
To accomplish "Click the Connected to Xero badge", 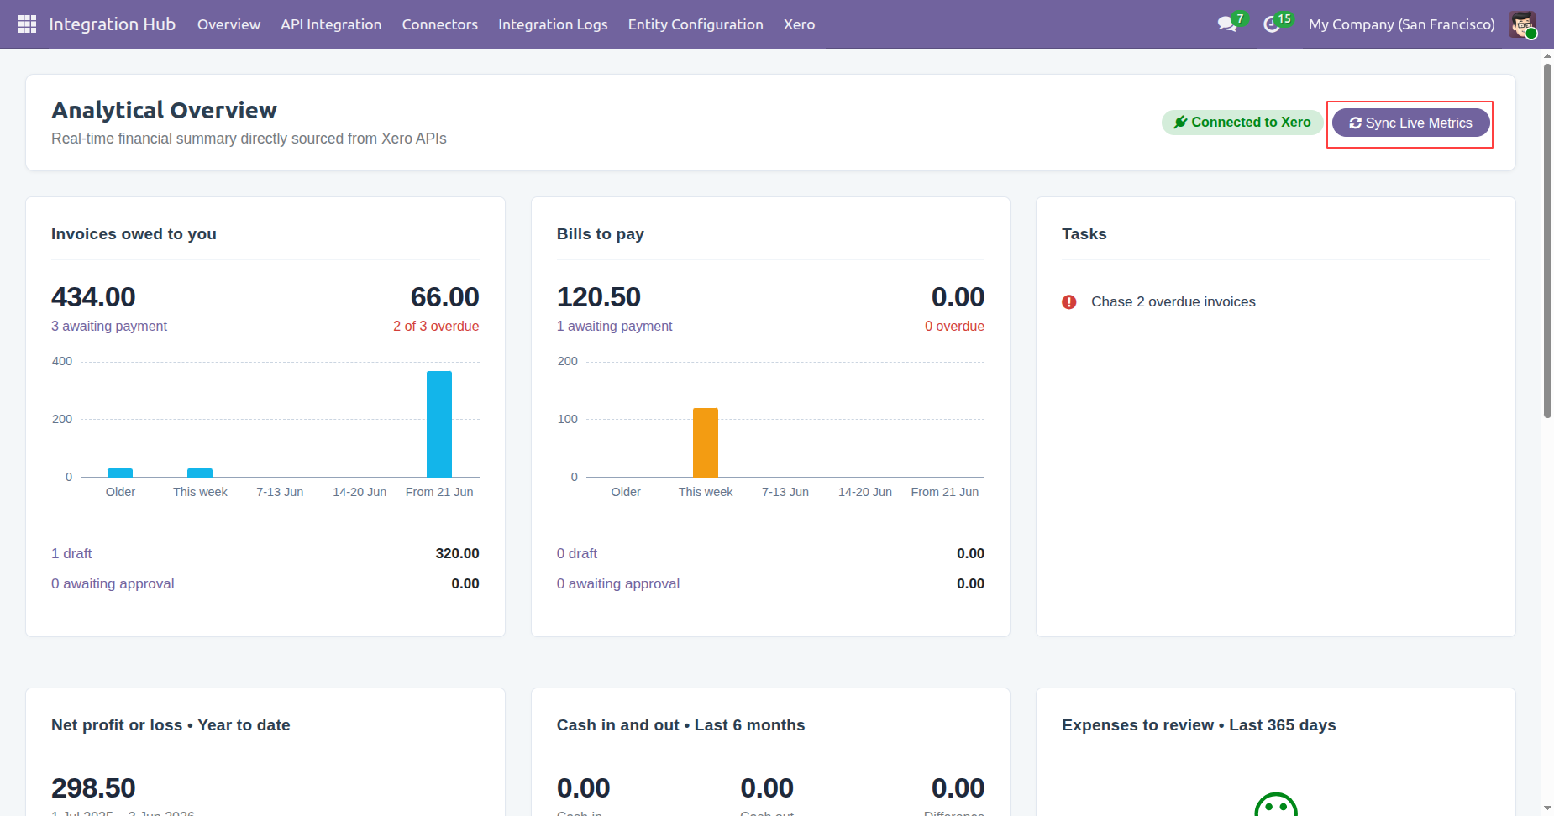I will tap(1242, 123).
